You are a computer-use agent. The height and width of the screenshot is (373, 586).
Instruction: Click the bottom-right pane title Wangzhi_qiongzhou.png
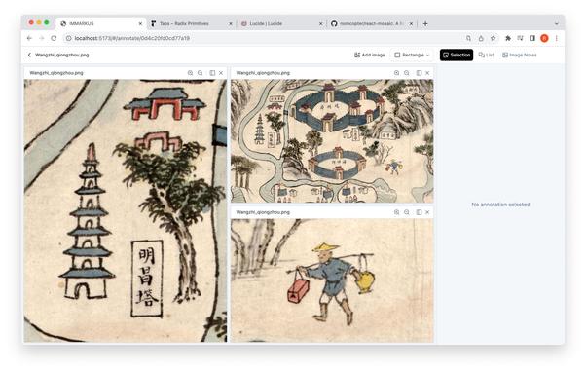[x=263, y=212]
